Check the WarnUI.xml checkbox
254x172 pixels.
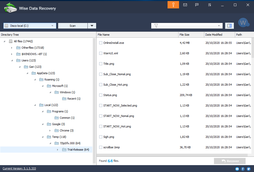pyautogui.click(x=100, y=53)
